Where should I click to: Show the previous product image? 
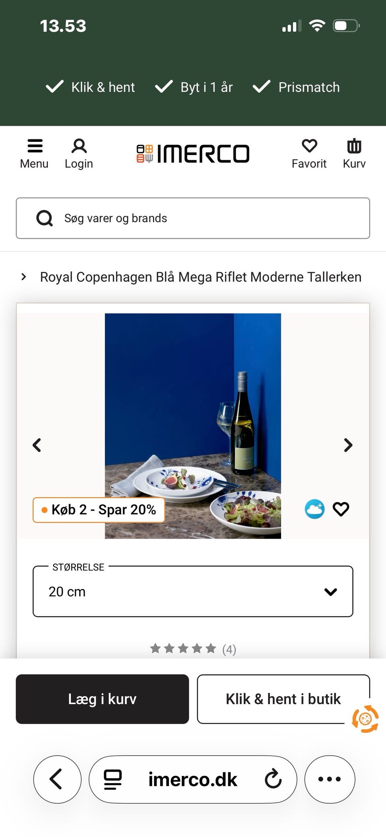coord(37,445)
